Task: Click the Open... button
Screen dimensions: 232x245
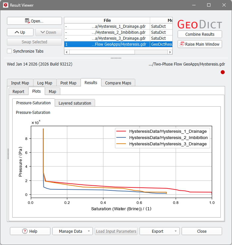Action: coord(34,21)
